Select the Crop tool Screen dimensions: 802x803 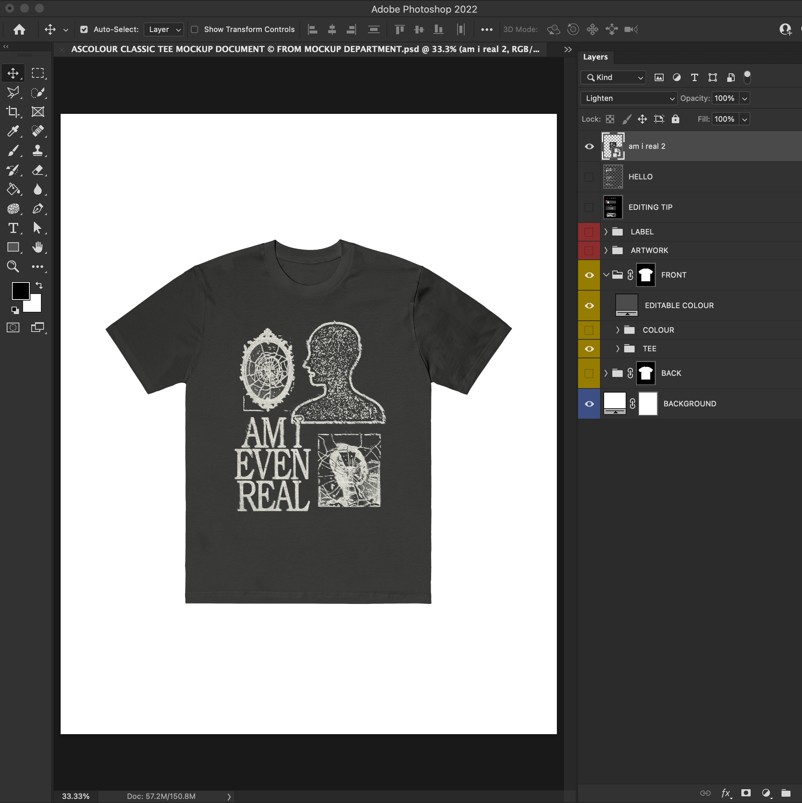pos(13,112)
